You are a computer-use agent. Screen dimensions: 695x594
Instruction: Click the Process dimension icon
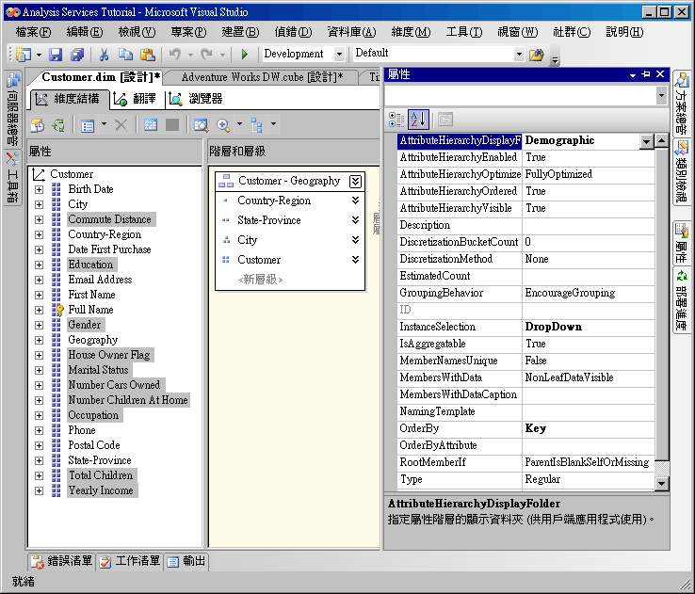(58, 125)
